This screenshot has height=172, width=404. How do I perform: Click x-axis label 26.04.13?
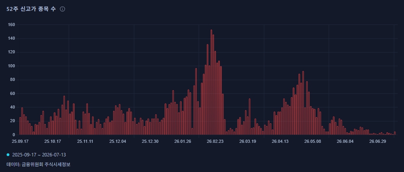click(x=280, y=141)
